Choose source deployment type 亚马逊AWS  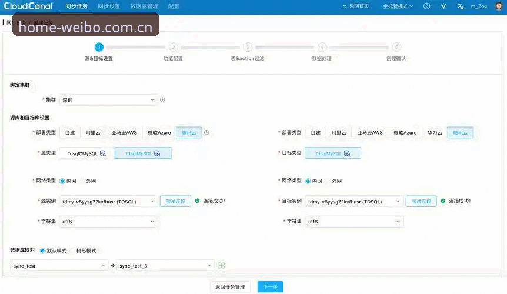point(124,132)
